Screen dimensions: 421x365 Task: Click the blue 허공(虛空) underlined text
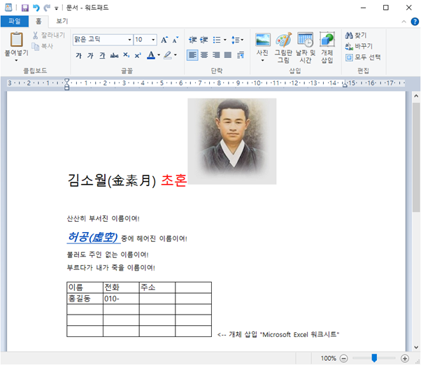pos(92,237)
